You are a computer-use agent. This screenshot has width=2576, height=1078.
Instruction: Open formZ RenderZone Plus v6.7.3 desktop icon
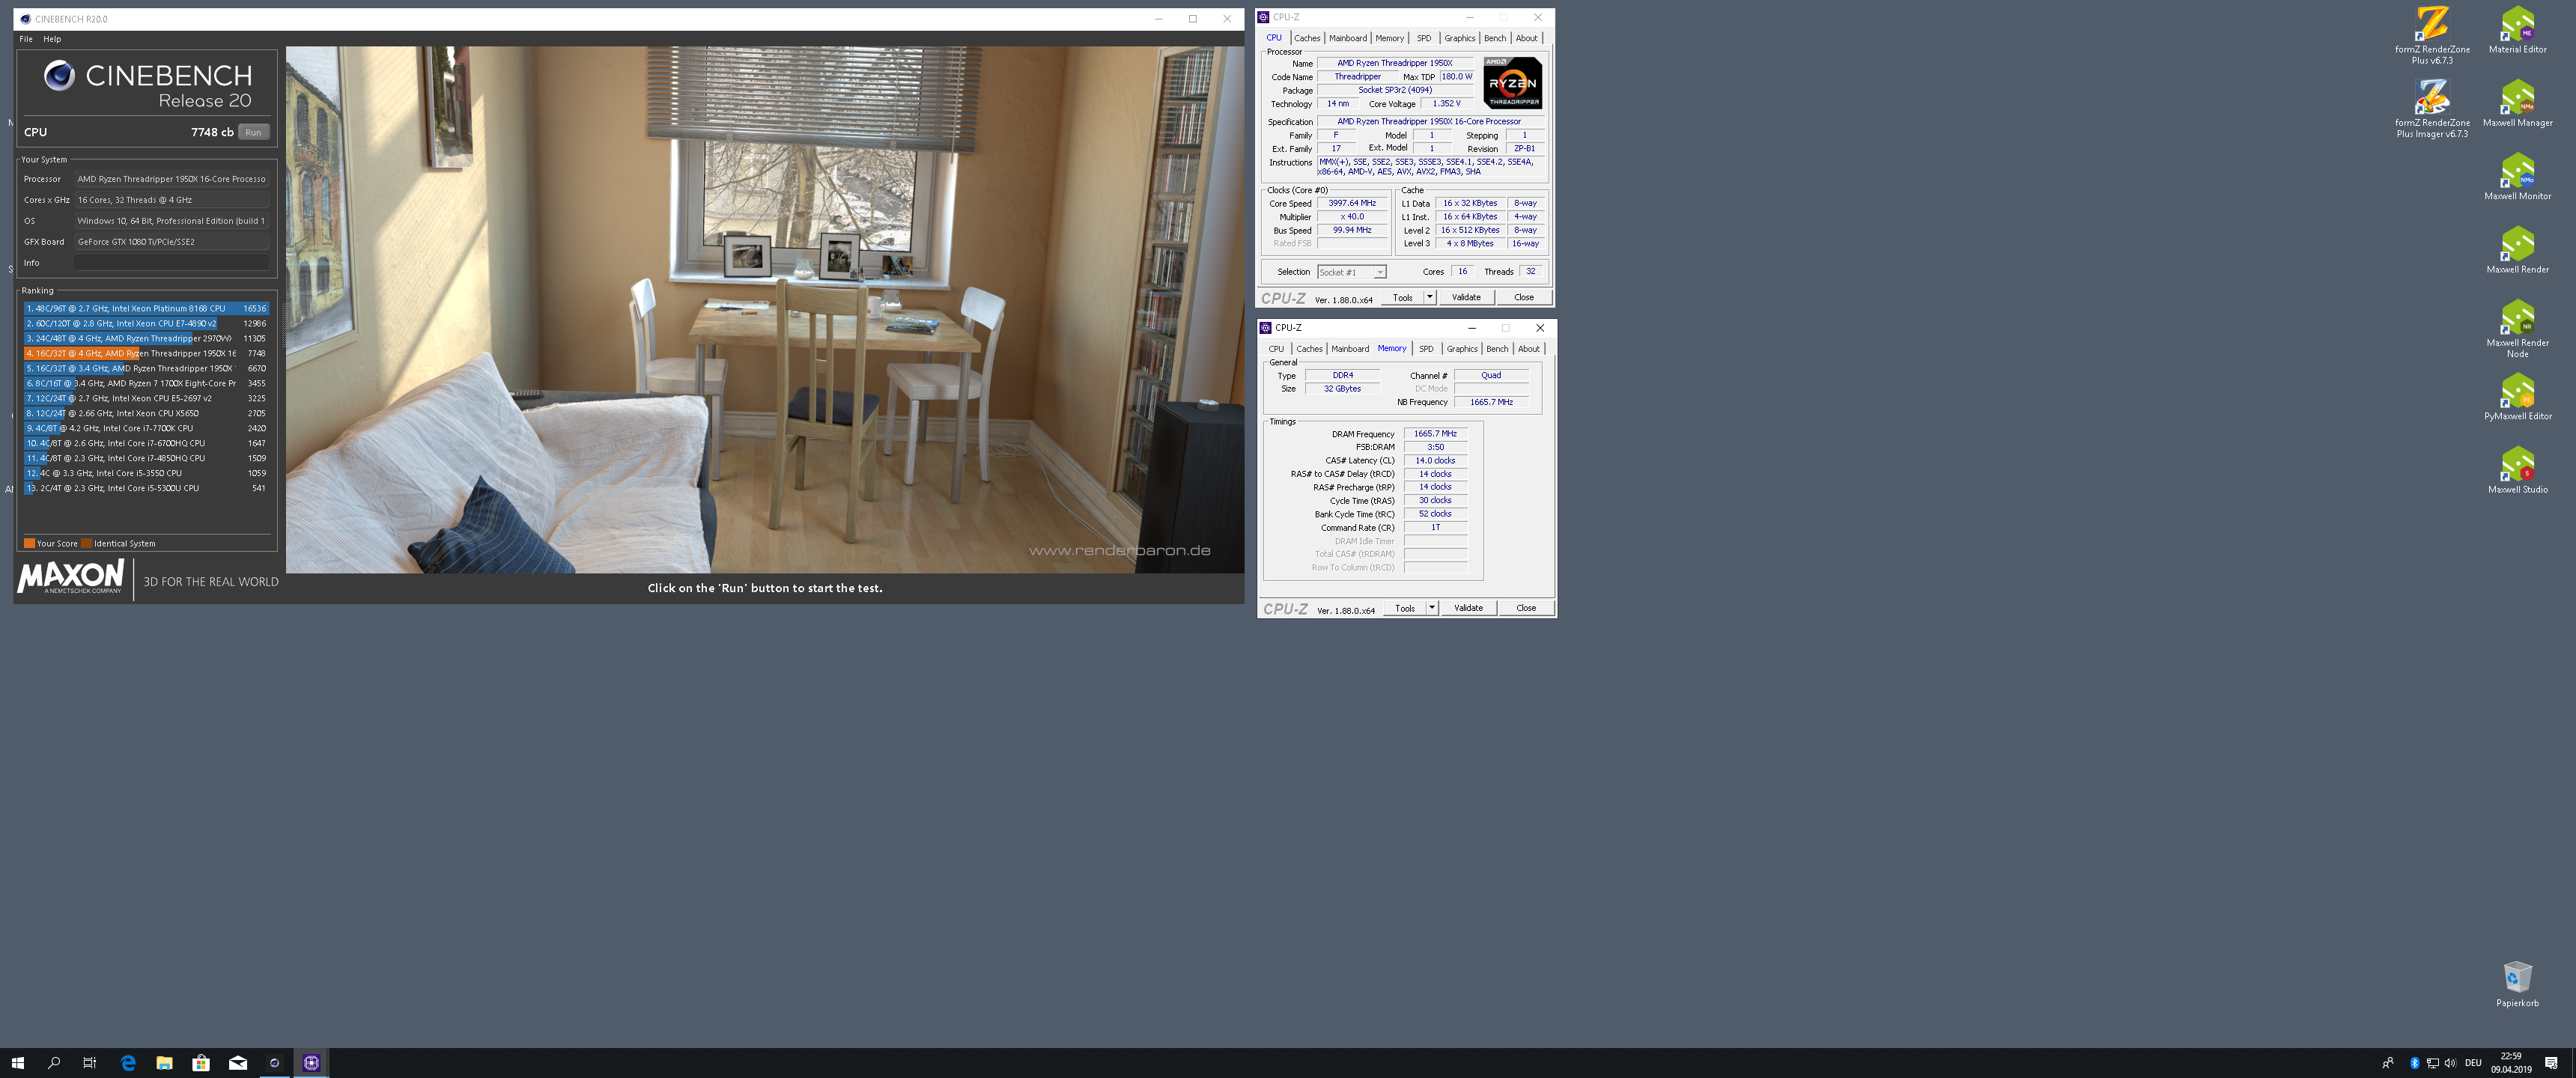tap(2431, 36)
